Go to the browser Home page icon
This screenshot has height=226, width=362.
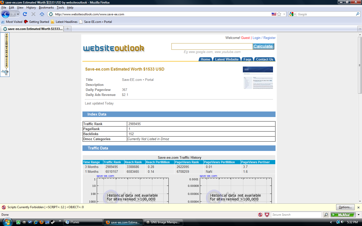[x=42, y=14]
